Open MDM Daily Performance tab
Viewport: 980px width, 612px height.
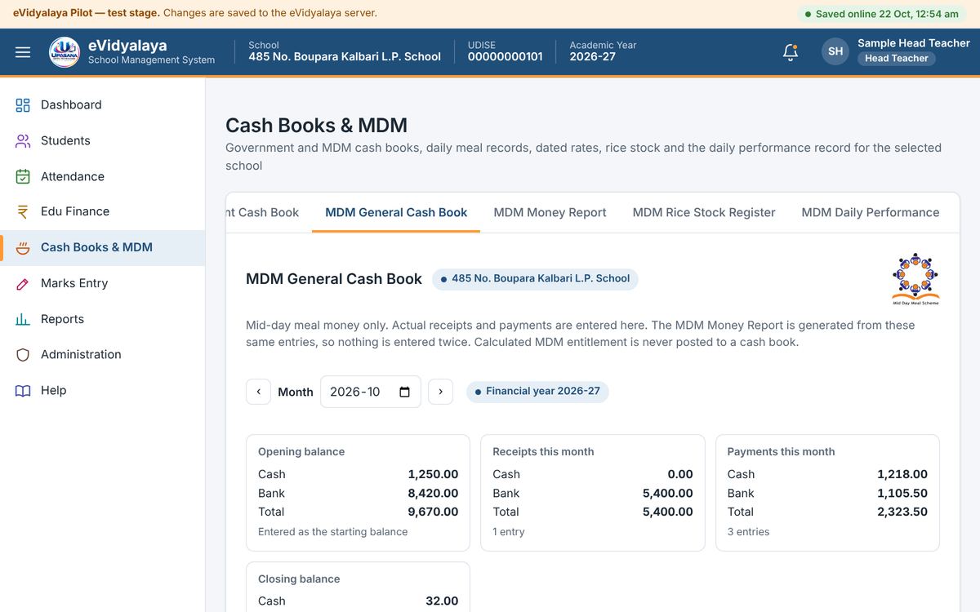pos(871,212)
